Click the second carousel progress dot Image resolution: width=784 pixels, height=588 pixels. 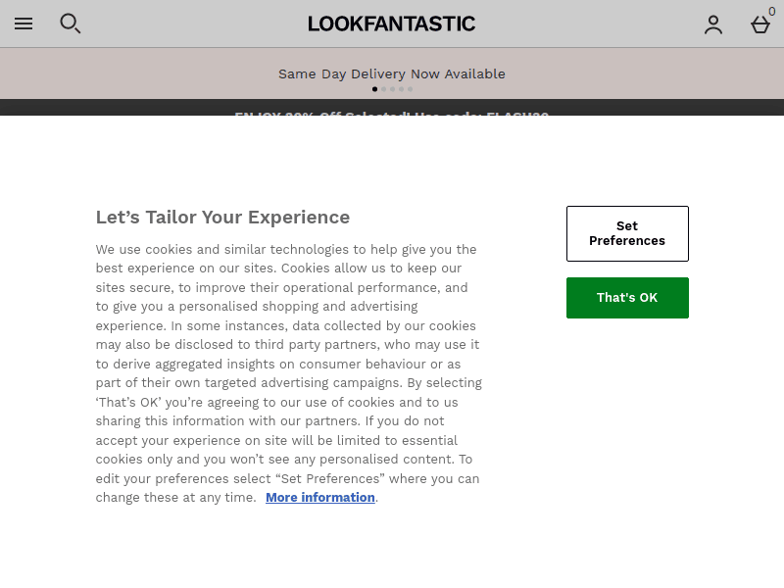tap(383, 89)
